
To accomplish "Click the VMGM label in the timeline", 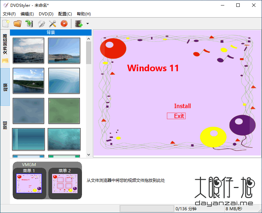I will click(29, 165).
